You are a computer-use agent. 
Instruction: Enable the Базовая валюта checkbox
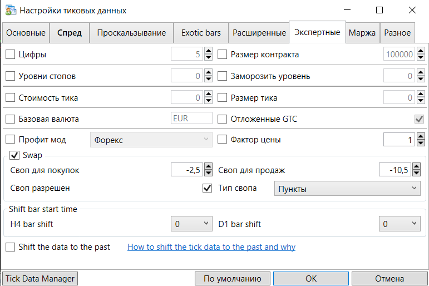tap(11, 119)
